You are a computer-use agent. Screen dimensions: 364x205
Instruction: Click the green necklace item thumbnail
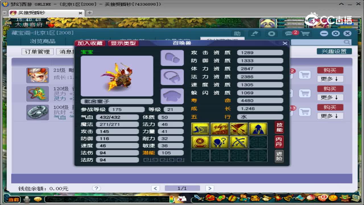(38, 94)
